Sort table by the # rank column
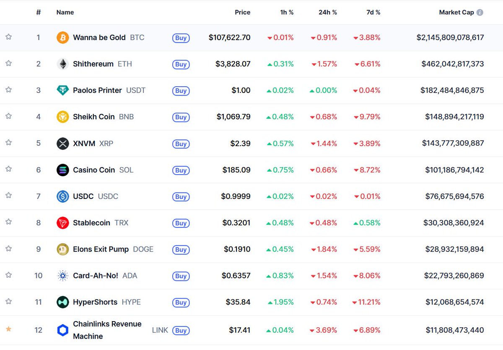 [39, 13]
